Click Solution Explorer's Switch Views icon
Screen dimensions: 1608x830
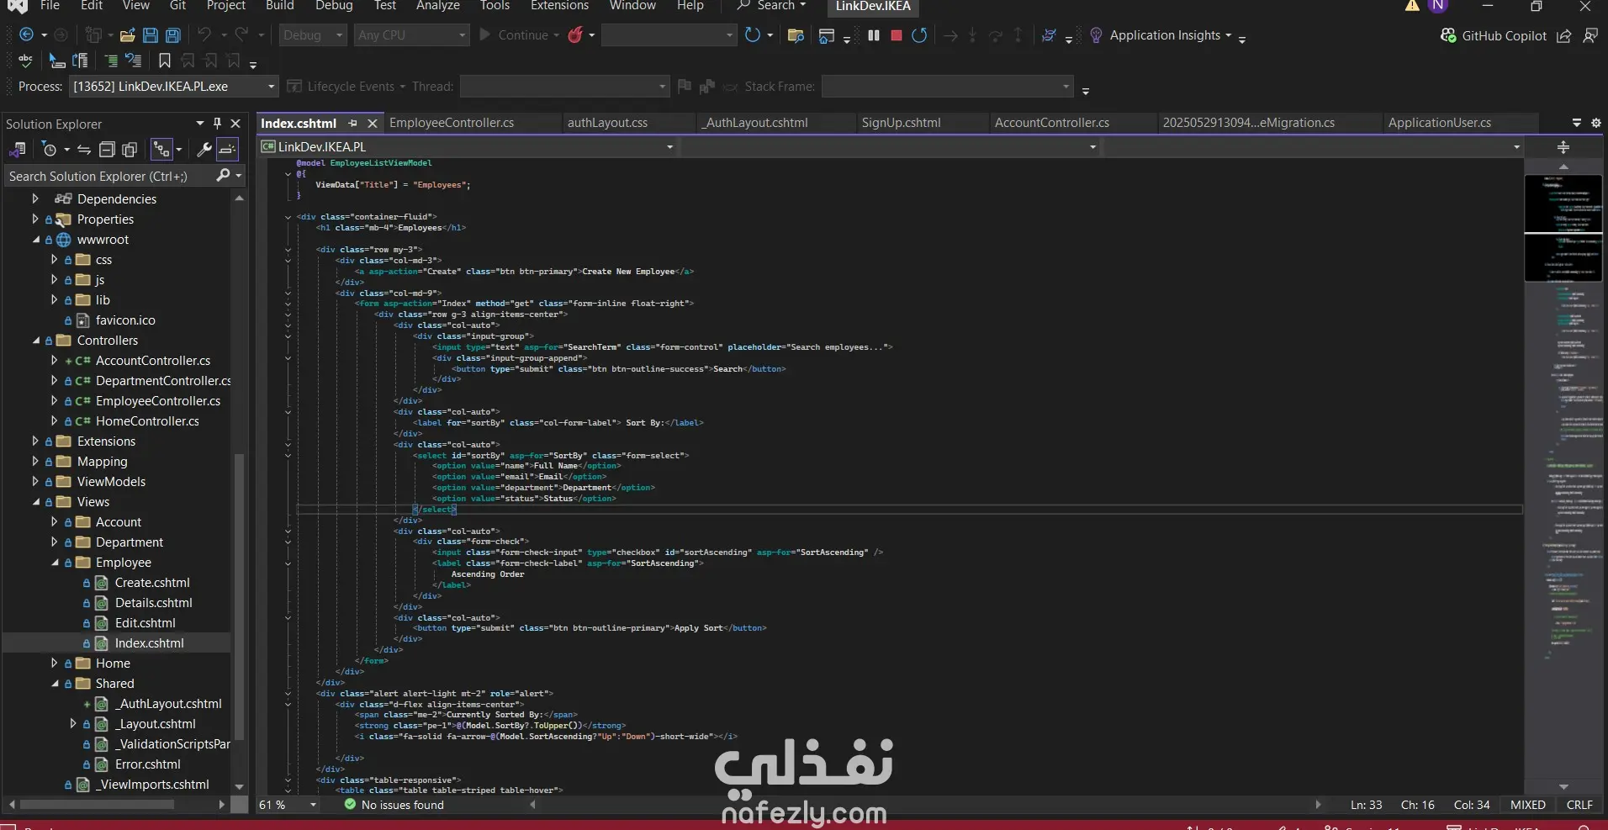pos(17,150)
